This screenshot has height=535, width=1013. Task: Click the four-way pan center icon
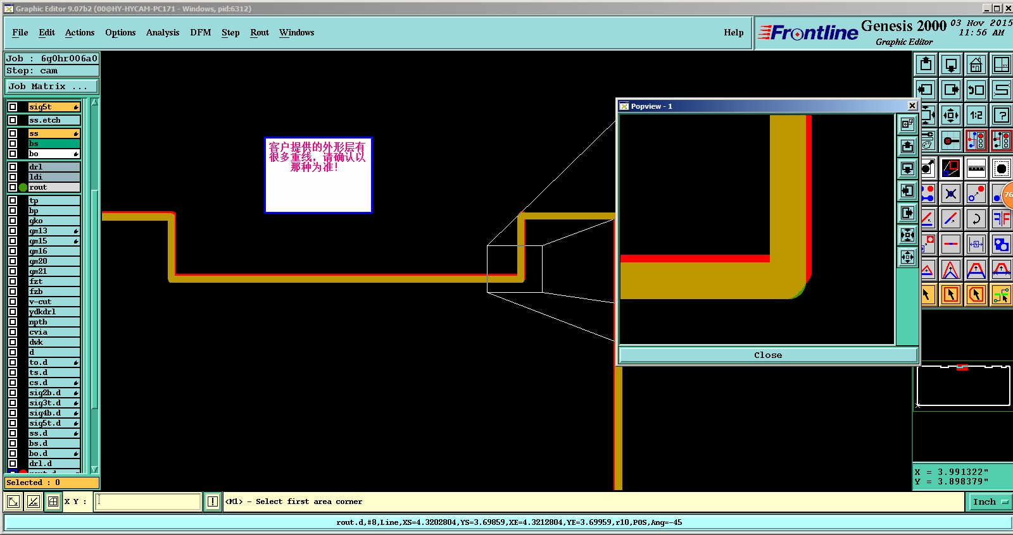point(951,115)
